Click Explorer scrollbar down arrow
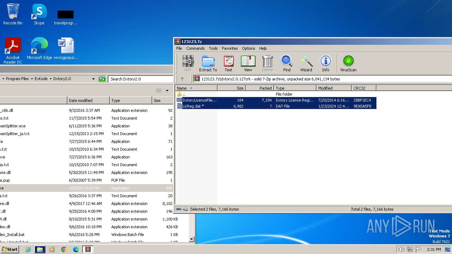 [x=192, y=239]
